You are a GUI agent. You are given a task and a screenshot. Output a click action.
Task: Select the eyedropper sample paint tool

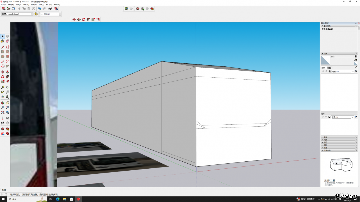[x=356, y=67]
